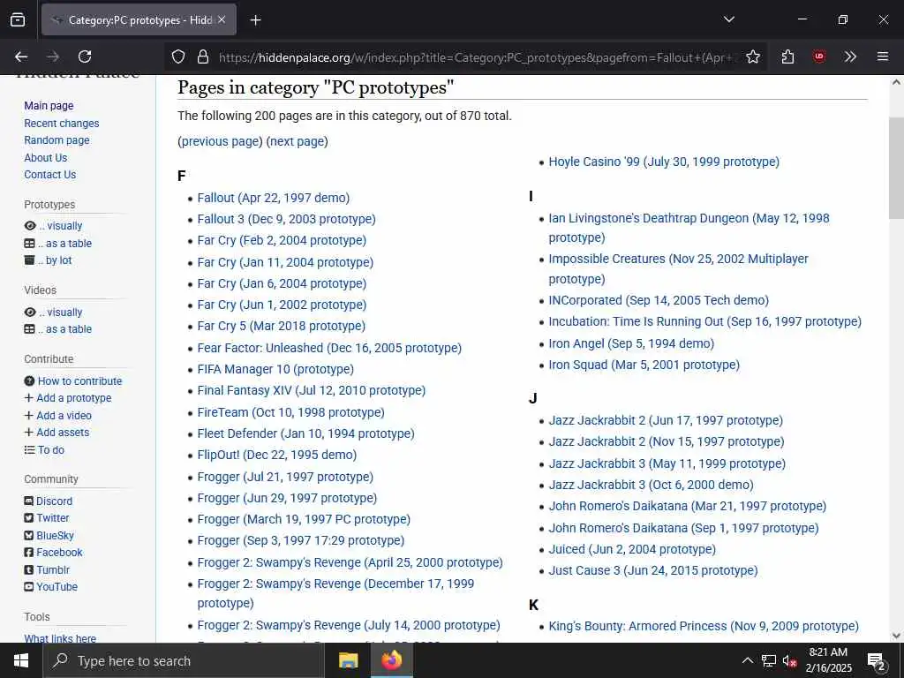904x678 pixels.
Task: Bookmark this page with star icon
Action: tap(752, 56)
